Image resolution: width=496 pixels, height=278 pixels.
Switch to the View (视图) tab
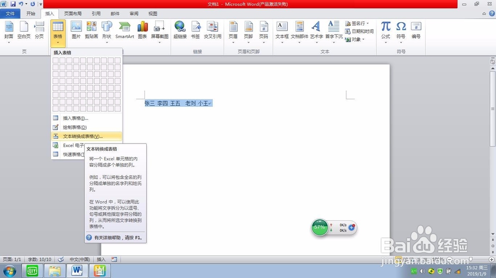point(153,13)
